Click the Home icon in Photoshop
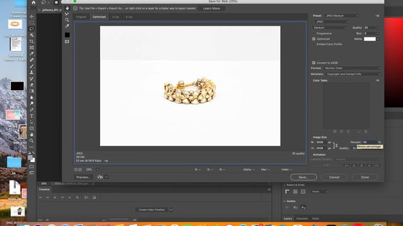 pos(33,3)
